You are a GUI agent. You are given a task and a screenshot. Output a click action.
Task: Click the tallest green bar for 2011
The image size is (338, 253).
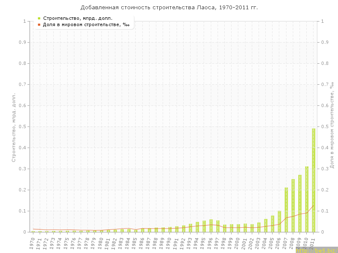click(x=313, y=181)
